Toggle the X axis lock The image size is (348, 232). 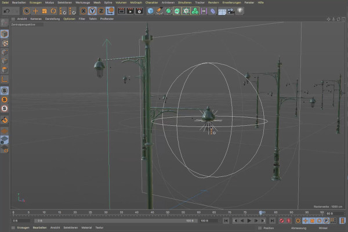(83, 11)
